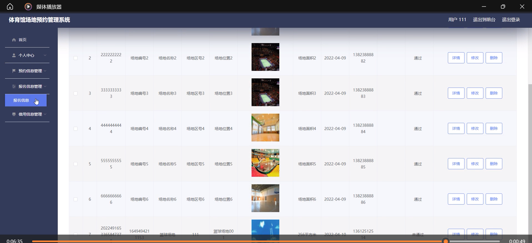
Task: Click the flag icon beside 预约信息管理
Action: pos(14,71)
